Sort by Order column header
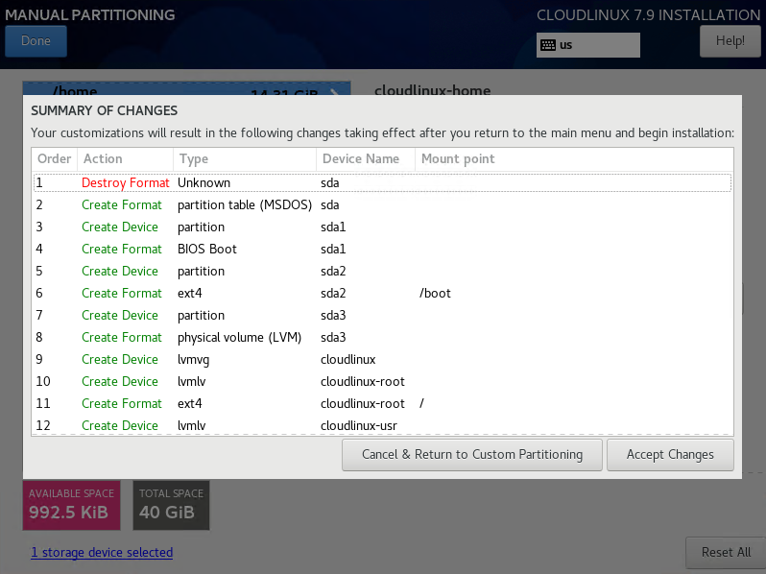Screen dimensions: 766x574 54,159
